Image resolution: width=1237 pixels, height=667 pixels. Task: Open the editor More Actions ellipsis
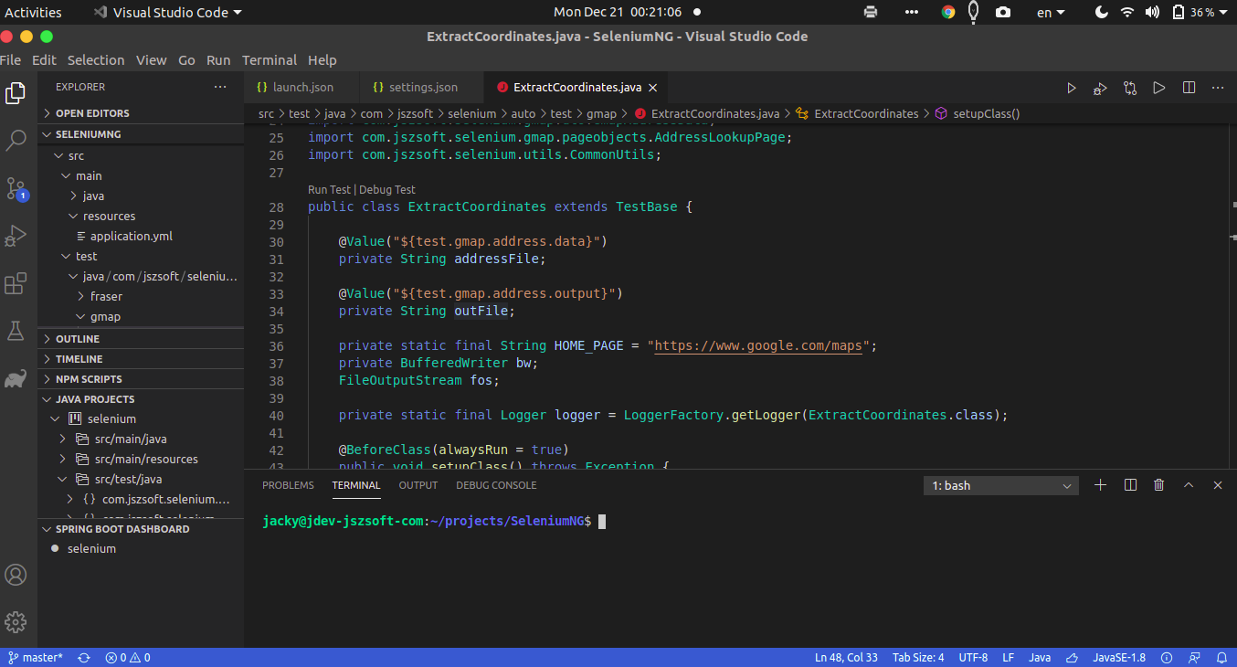pos(1218,88)
